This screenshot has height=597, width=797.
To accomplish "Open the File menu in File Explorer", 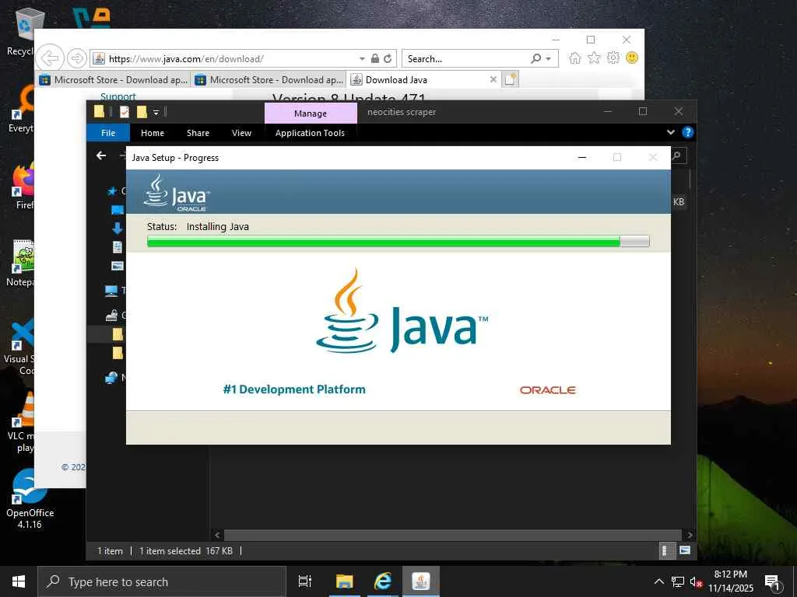I will point(108,133).
